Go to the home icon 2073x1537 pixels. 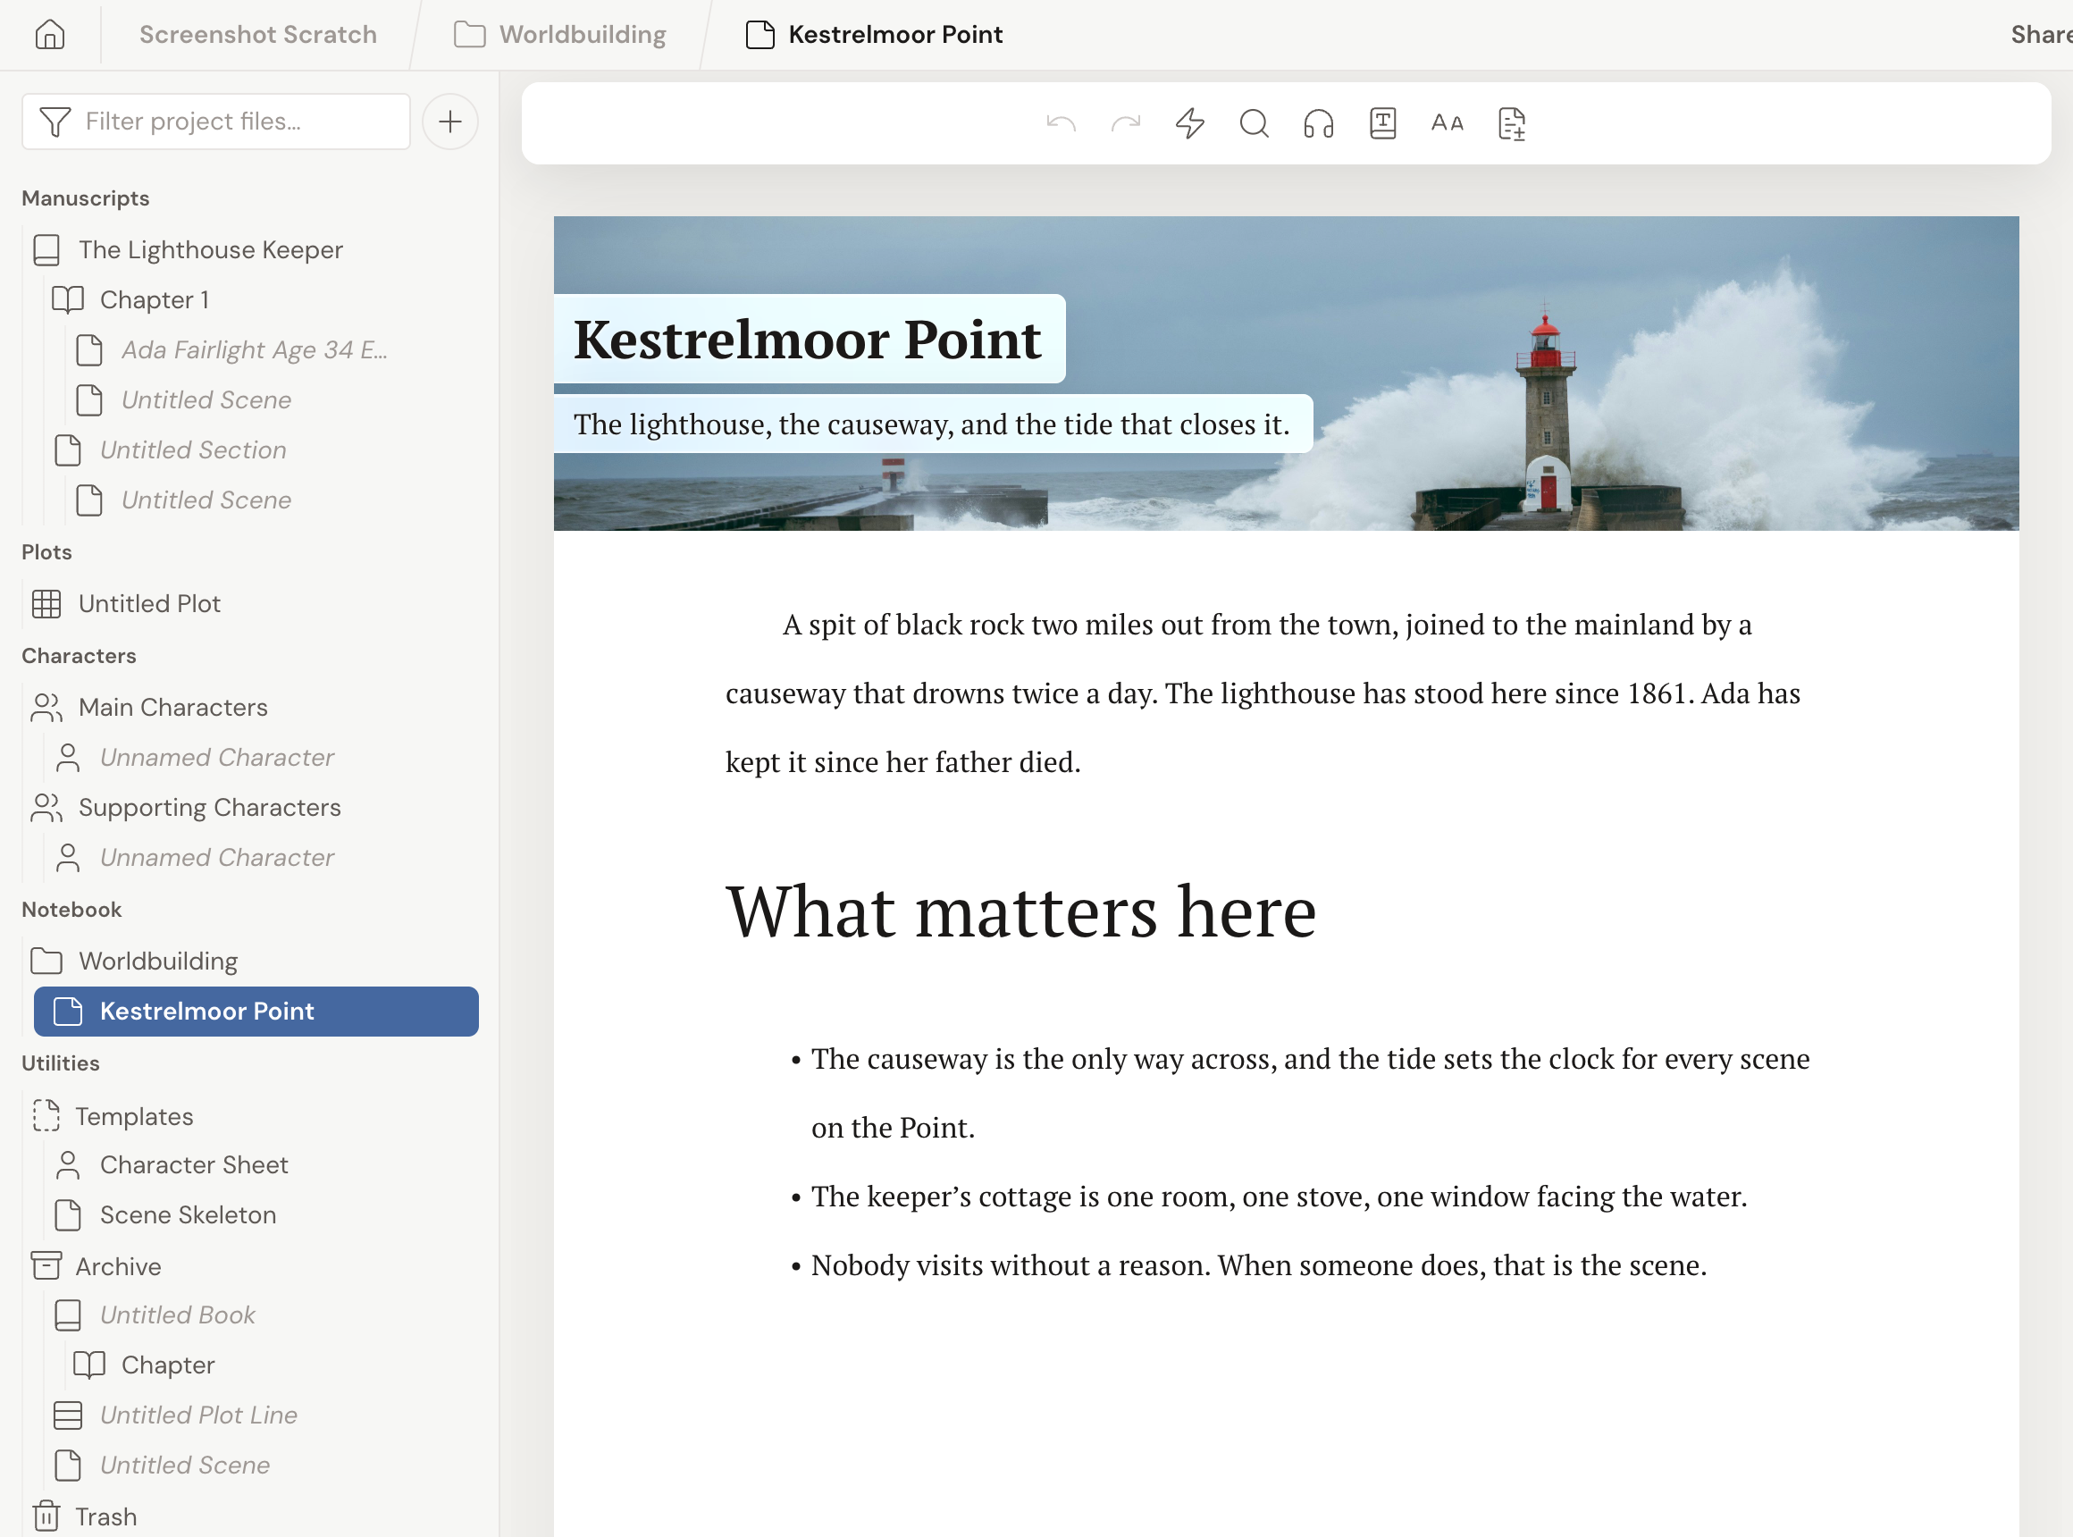(x=49, y=35)
